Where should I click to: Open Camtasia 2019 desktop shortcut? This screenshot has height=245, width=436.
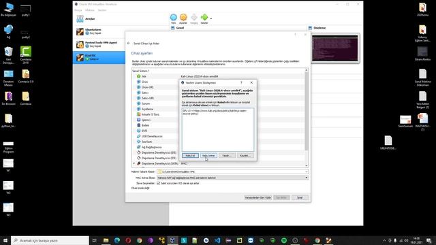coord(26,54)
